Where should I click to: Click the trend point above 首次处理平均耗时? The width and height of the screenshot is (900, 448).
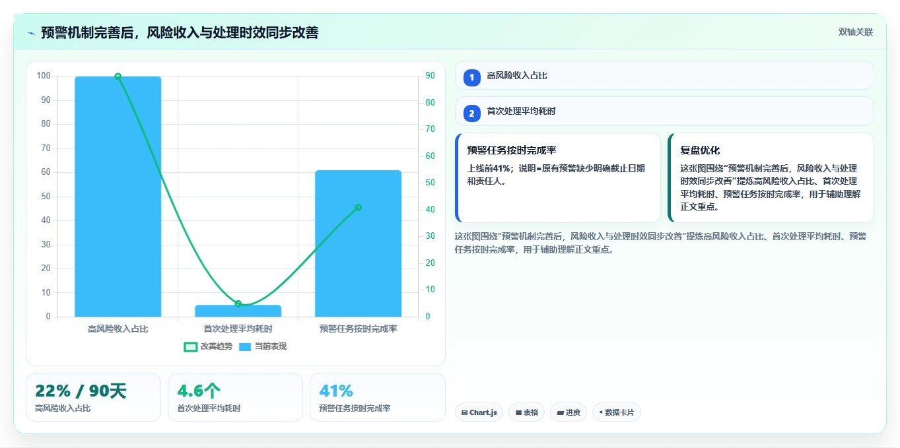coord(238,304)
